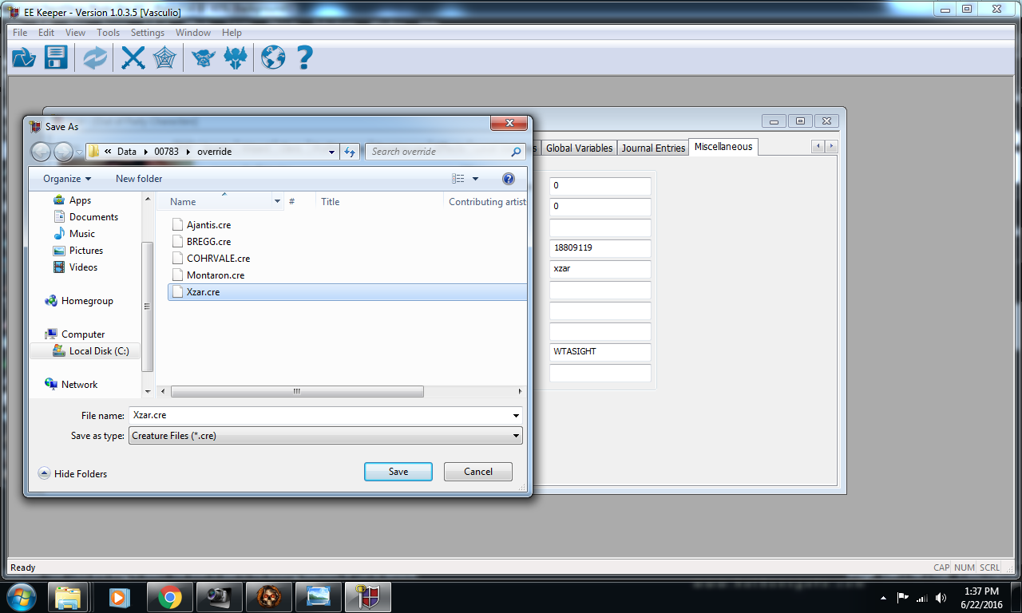Switch to the Miscellaneous tab
The height and width of the screenshot is (613, 1022).
[x=723, y=147]
